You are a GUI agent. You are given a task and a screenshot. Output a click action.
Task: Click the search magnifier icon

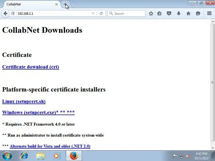click(111, 13)
